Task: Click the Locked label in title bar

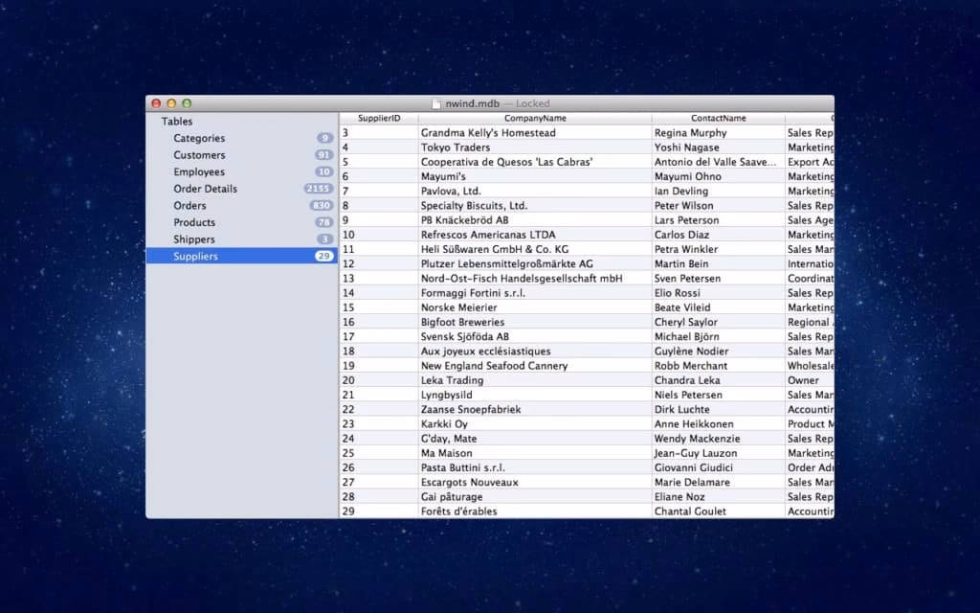Action: tap(533, 103)
